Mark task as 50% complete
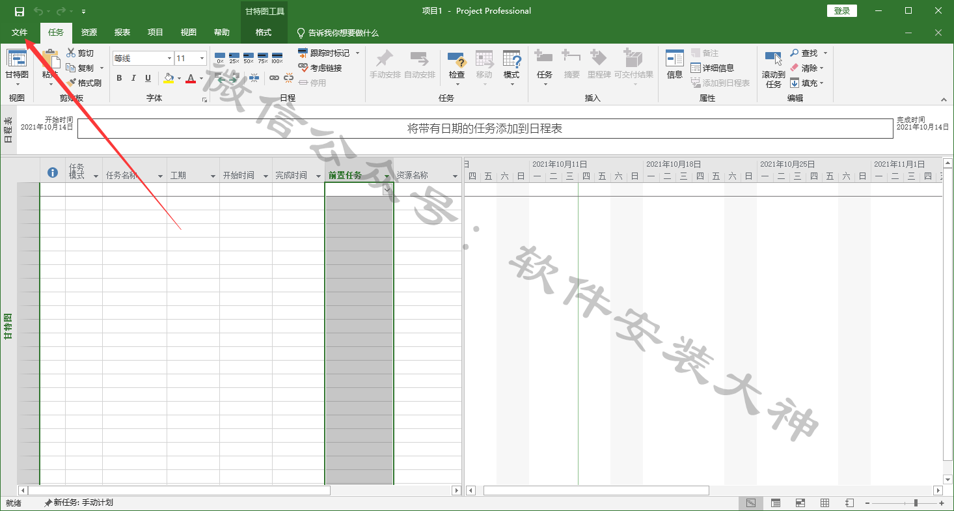The height and width of the screenshot is (511, 954). (249, 58)
